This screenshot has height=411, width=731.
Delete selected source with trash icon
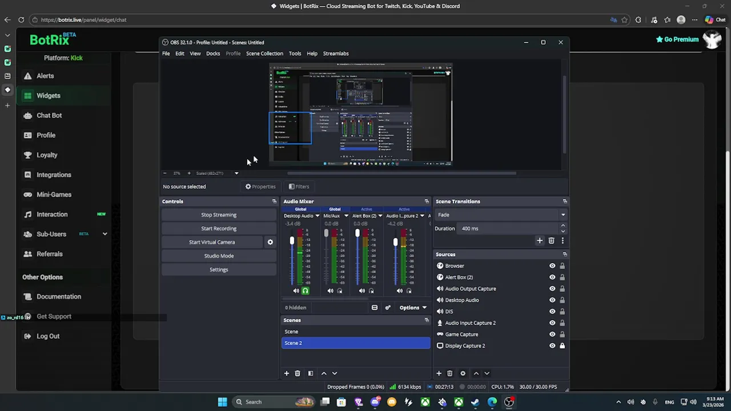click(449, 373)
